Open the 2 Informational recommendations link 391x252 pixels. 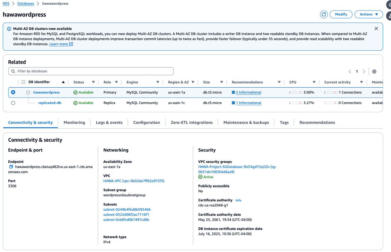(x=249, y=92)
